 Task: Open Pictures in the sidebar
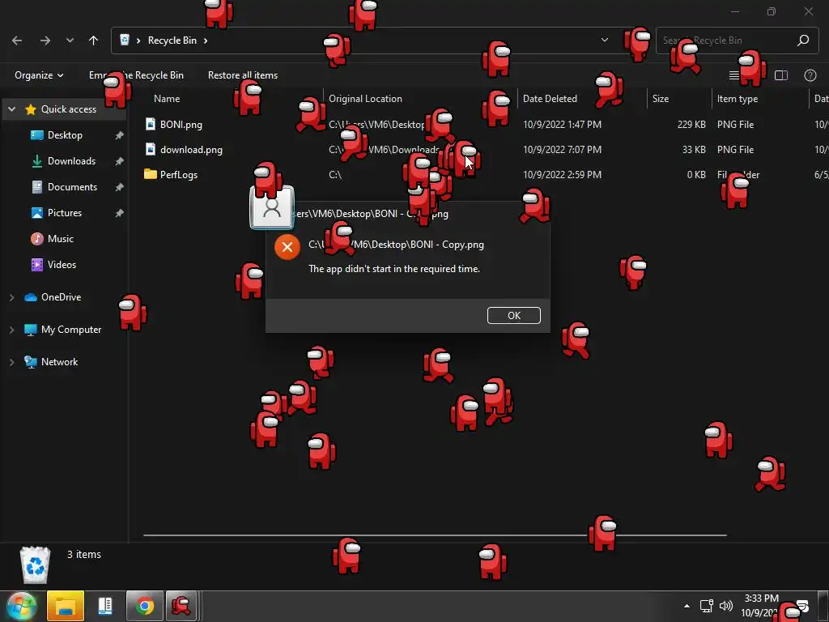coord(65,213)
